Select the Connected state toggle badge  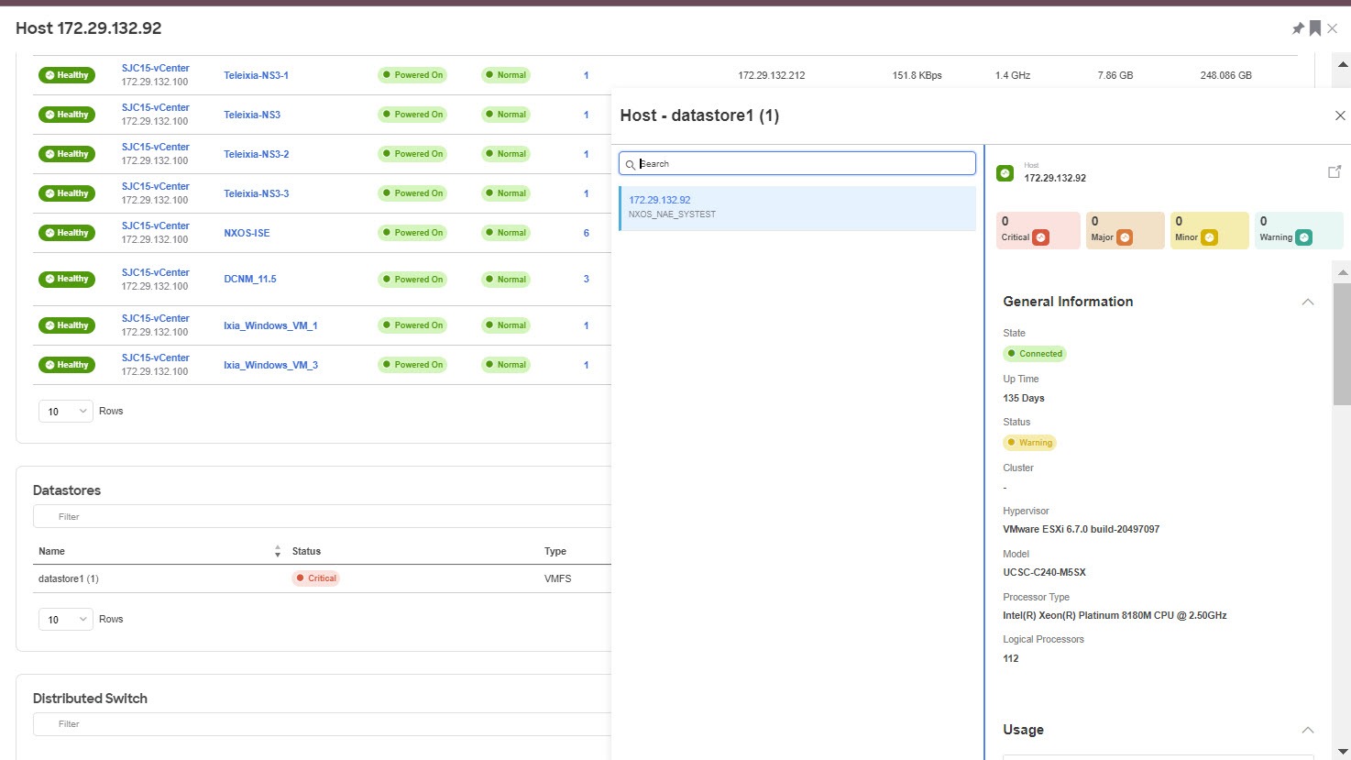(x=1035, y=353)
